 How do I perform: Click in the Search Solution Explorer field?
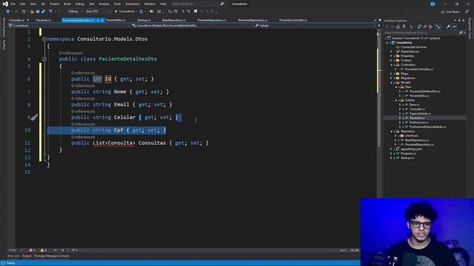[x=421, y=33]
